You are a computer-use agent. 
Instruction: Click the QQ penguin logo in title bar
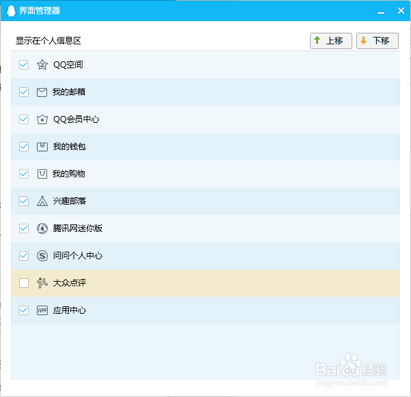tap(11, 11)
